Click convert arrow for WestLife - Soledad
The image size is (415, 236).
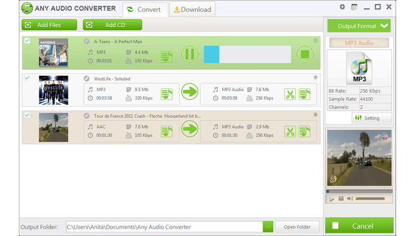pyautogui.click(x=189, y=92)
